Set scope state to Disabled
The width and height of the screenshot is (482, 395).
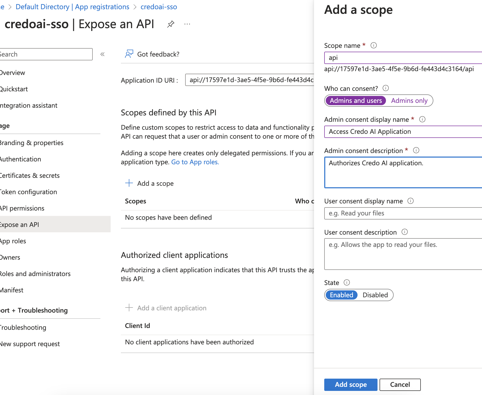coord(375,295)
